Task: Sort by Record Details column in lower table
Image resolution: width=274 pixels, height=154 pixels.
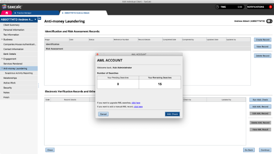Action: tap(70, 100)
